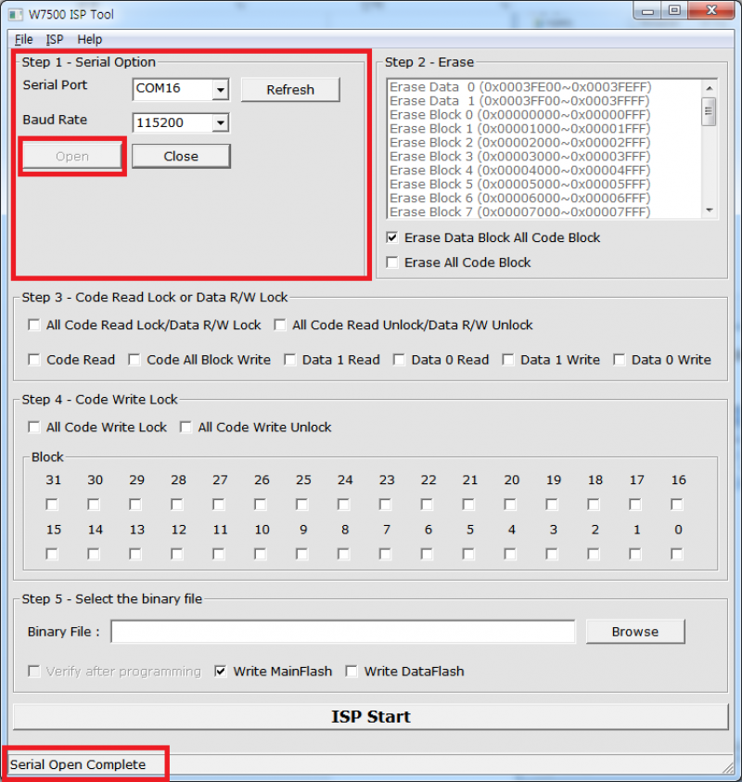Screen dimensions: 742x782
Task: Check All Code Read Lock/Data R/W Lock
Action: click(x=35, y=326)
